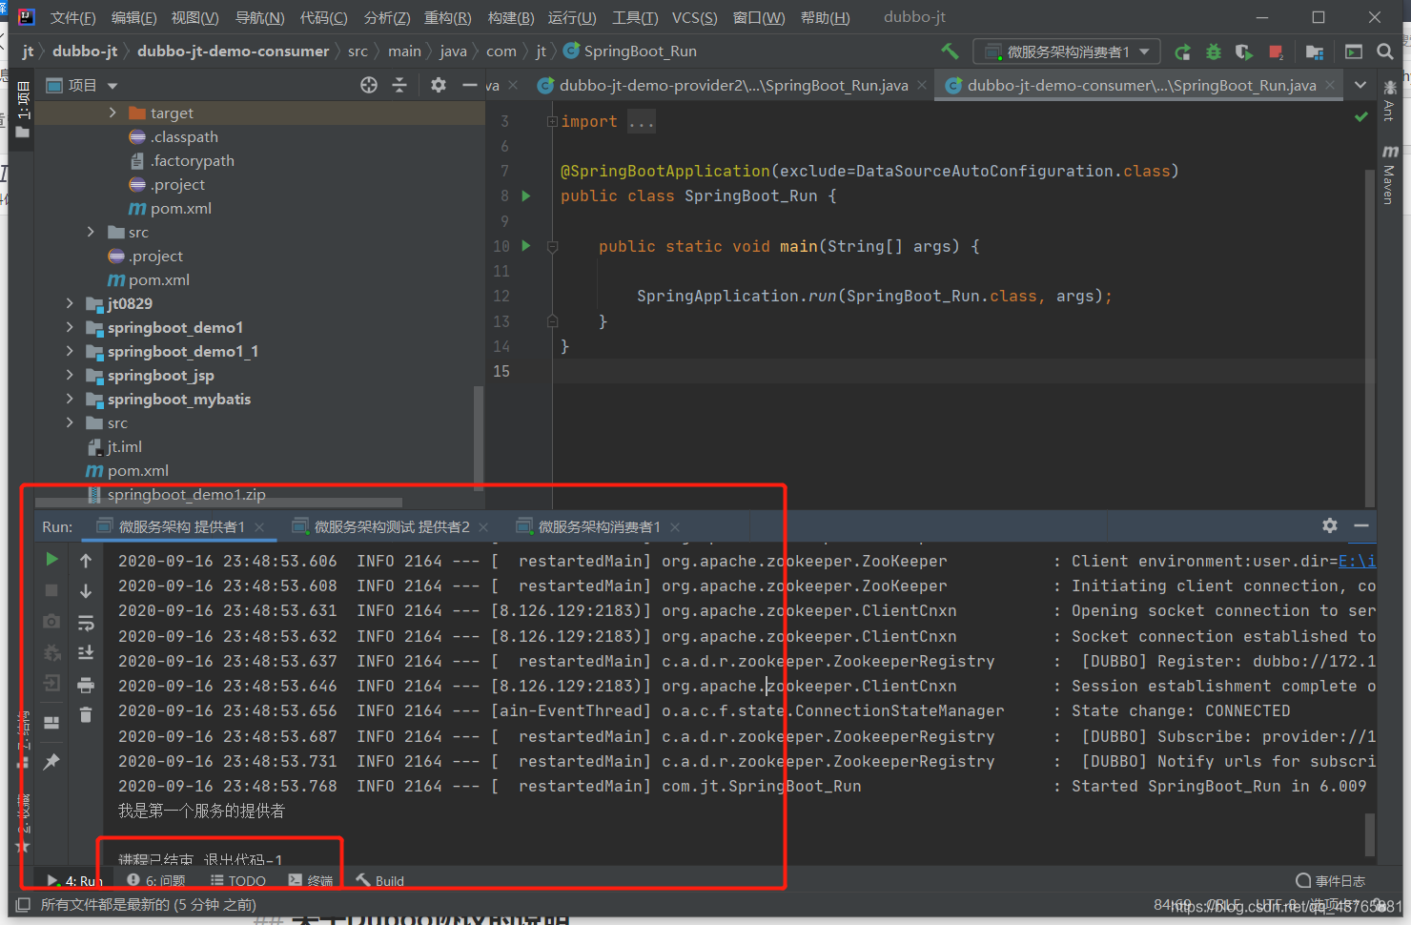
Task: Stop running processes with the red square
Action: [x=1276, y=51]
